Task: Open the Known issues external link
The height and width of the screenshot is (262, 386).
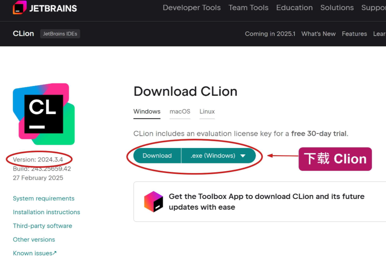Action: pyautogui.click(x=35, y=253)
